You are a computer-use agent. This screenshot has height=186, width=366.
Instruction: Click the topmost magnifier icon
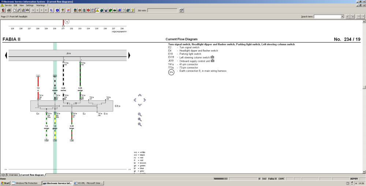(x=139, y=115)
